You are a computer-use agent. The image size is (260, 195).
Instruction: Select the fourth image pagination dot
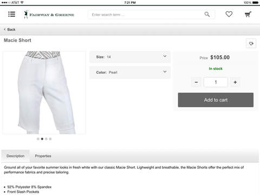pos(50,139)
